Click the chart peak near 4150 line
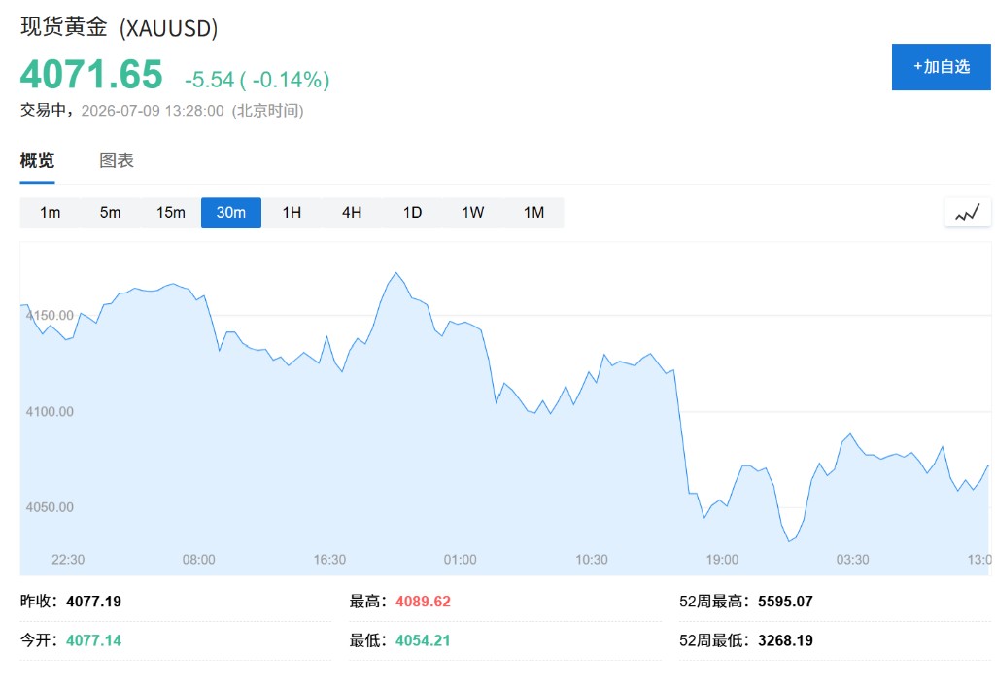 click(396, 273)
